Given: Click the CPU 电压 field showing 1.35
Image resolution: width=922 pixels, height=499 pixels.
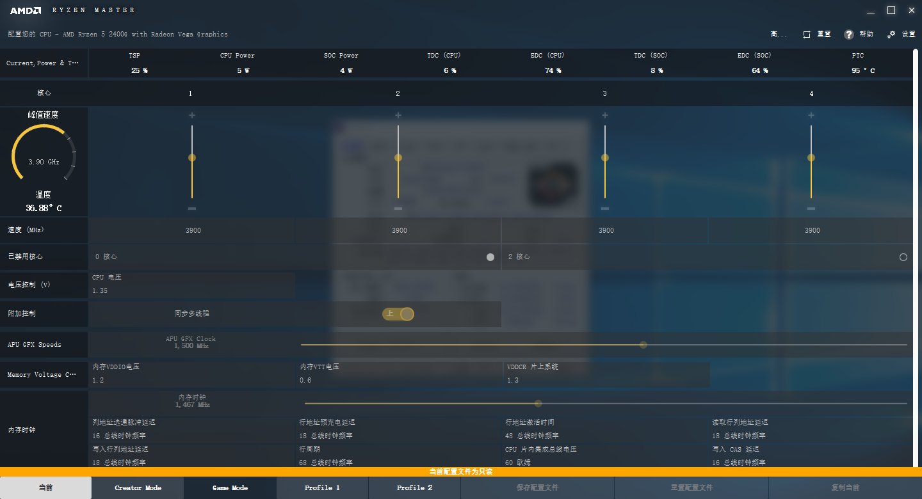Looking at the screenshot, I should pos(192,285).
